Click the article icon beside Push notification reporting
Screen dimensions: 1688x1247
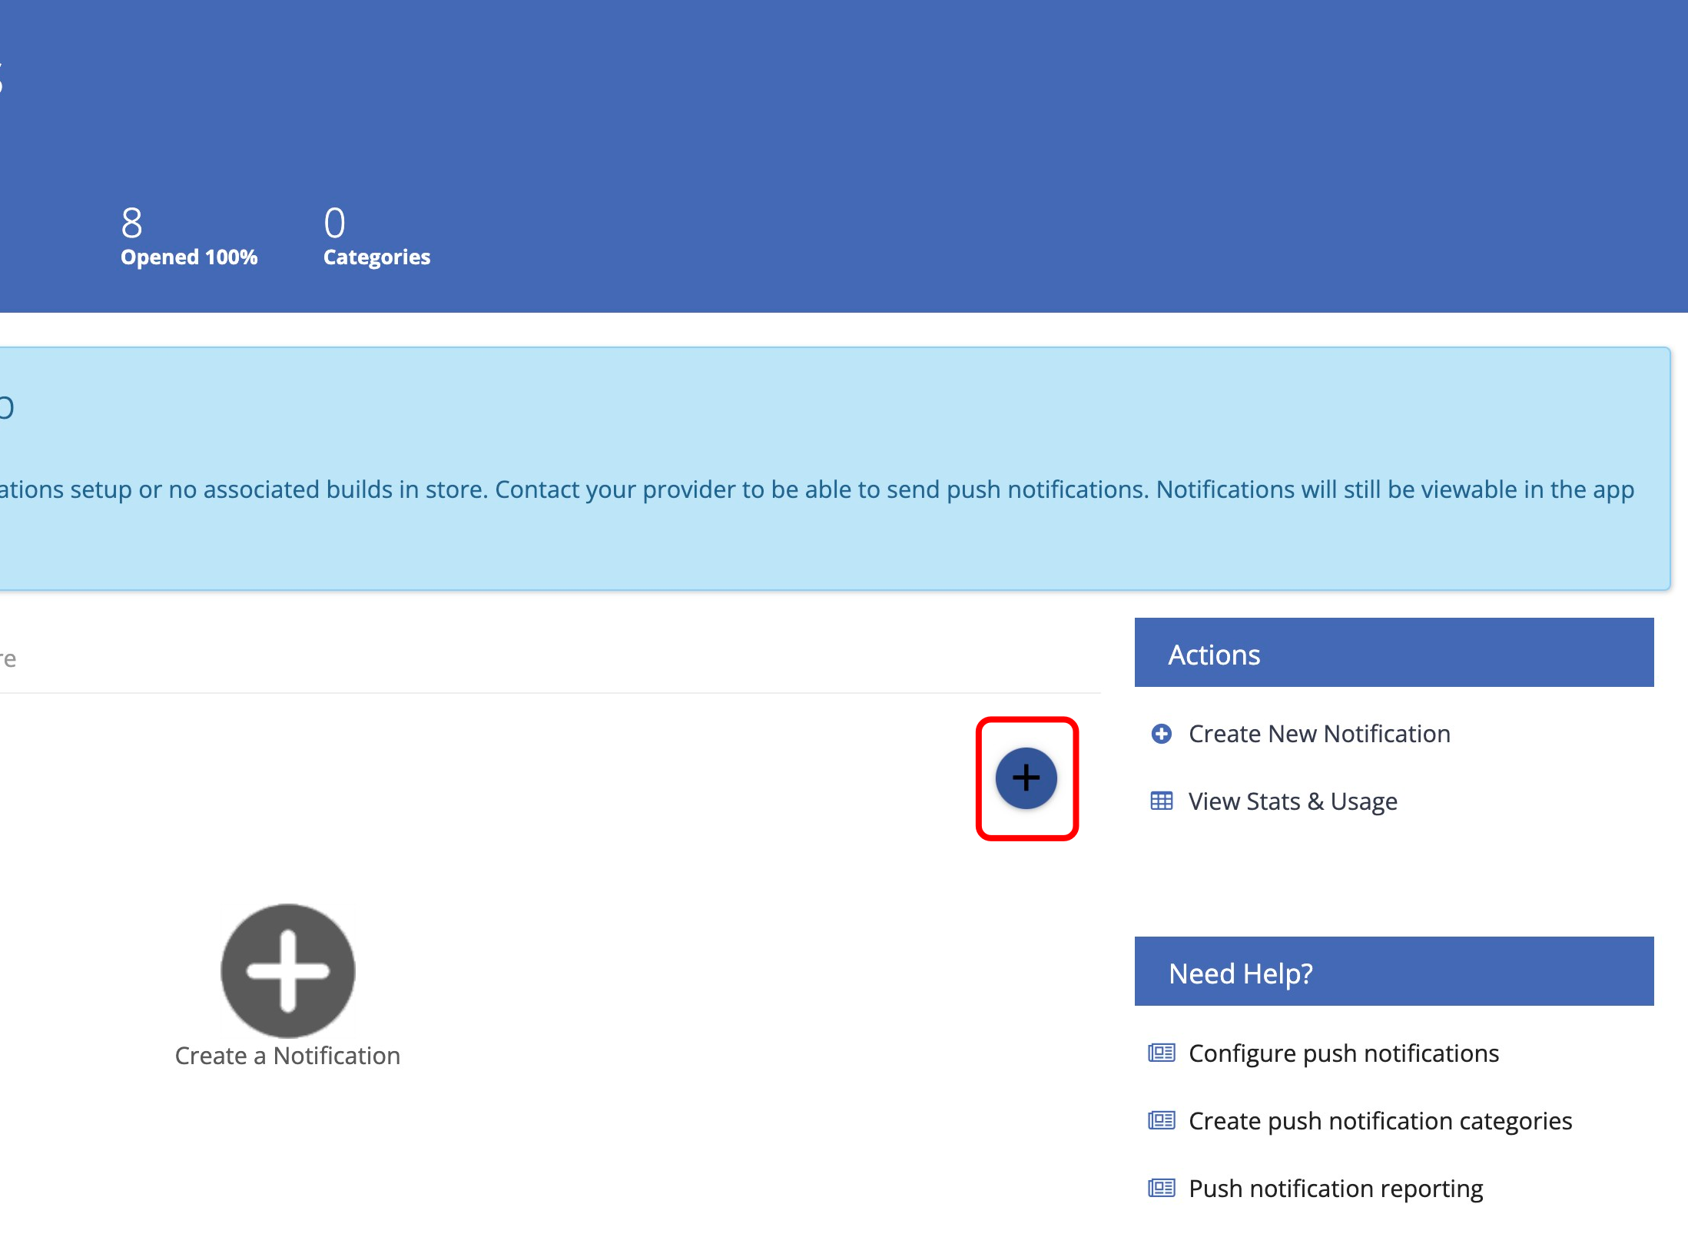coord(1162,1188)
